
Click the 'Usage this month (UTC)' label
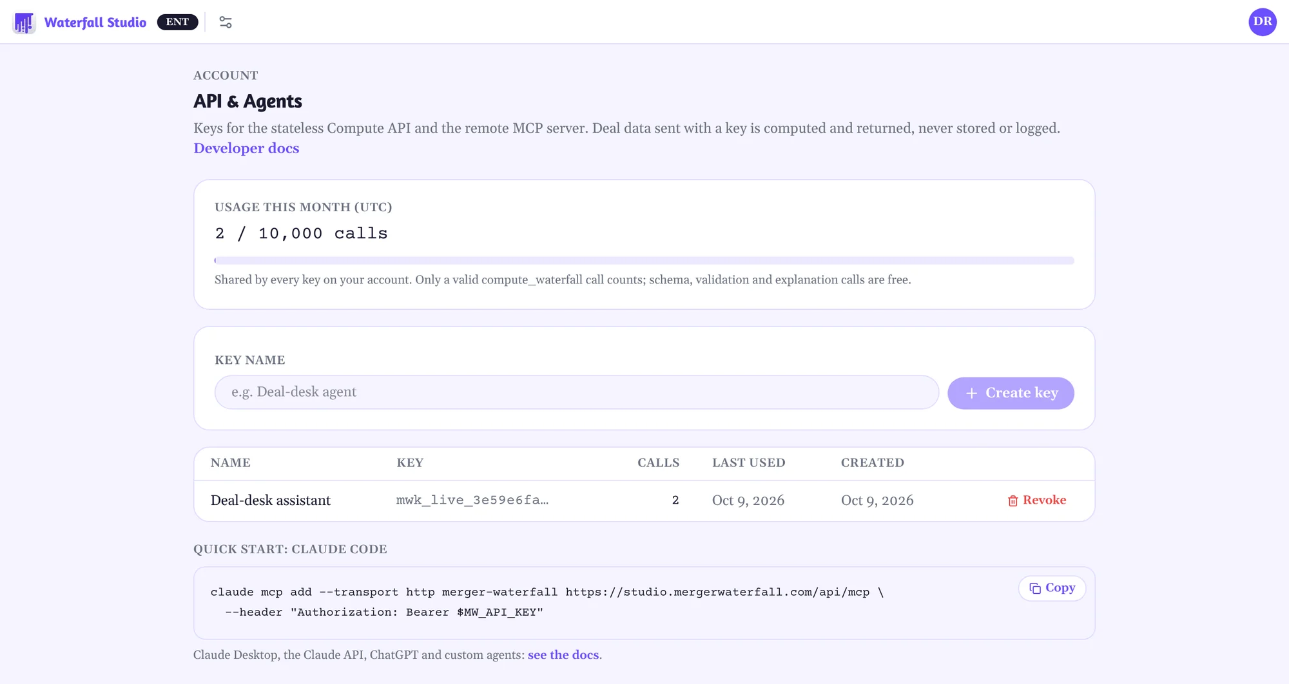303,207
